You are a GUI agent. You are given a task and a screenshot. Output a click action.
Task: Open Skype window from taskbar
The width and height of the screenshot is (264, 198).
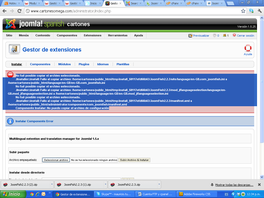click(114, 194)
